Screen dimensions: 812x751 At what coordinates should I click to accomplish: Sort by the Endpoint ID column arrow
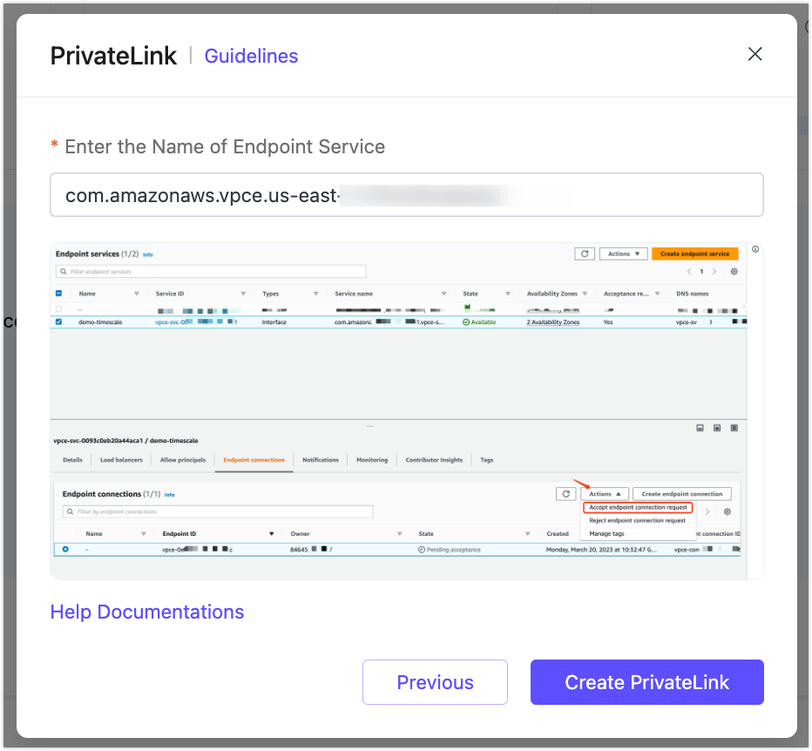tap(271, 533)
